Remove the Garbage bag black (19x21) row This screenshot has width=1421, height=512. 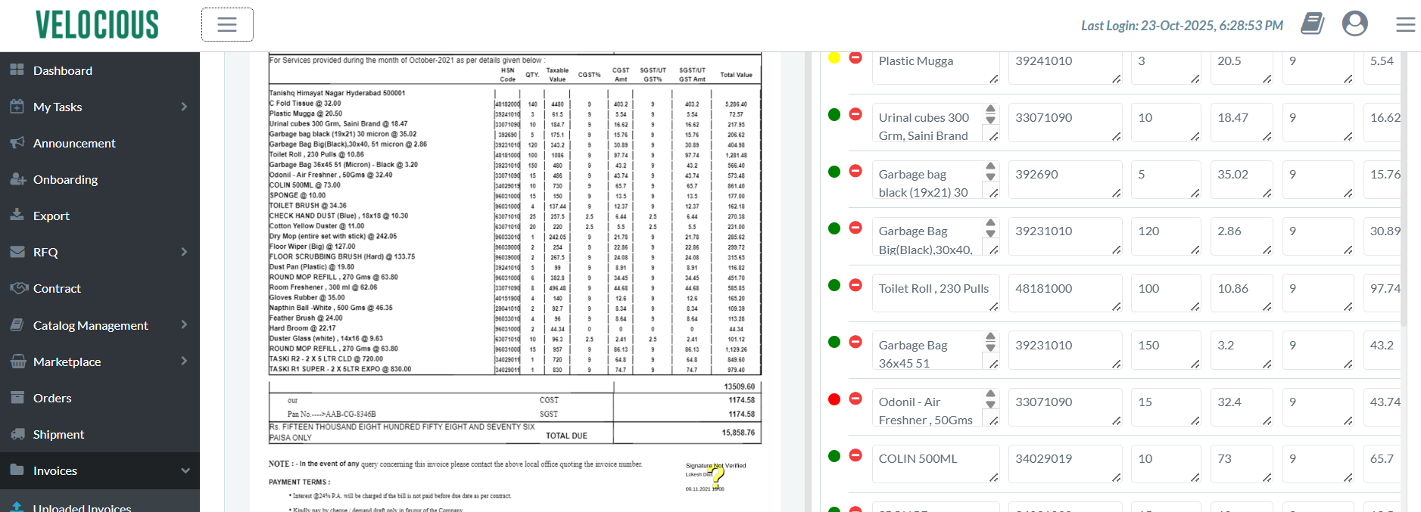(x=855, y=171)
